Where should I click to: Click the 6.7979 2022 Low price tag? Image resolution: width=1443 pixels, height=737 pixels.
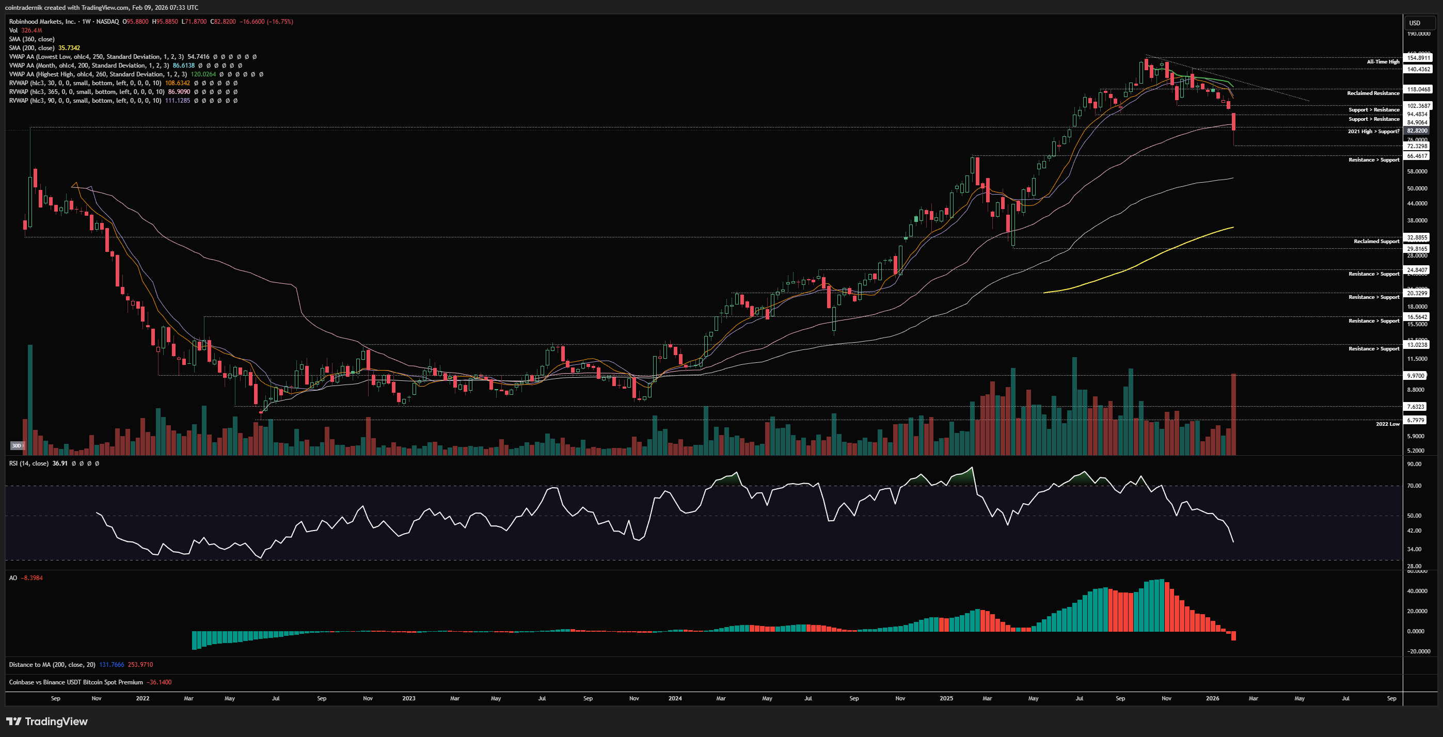click(1416, 420)
